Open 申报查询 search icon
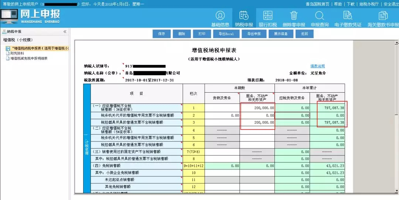The height and width of the screenshot is (200, 399). pyautogui.click(x=320, y=15)
